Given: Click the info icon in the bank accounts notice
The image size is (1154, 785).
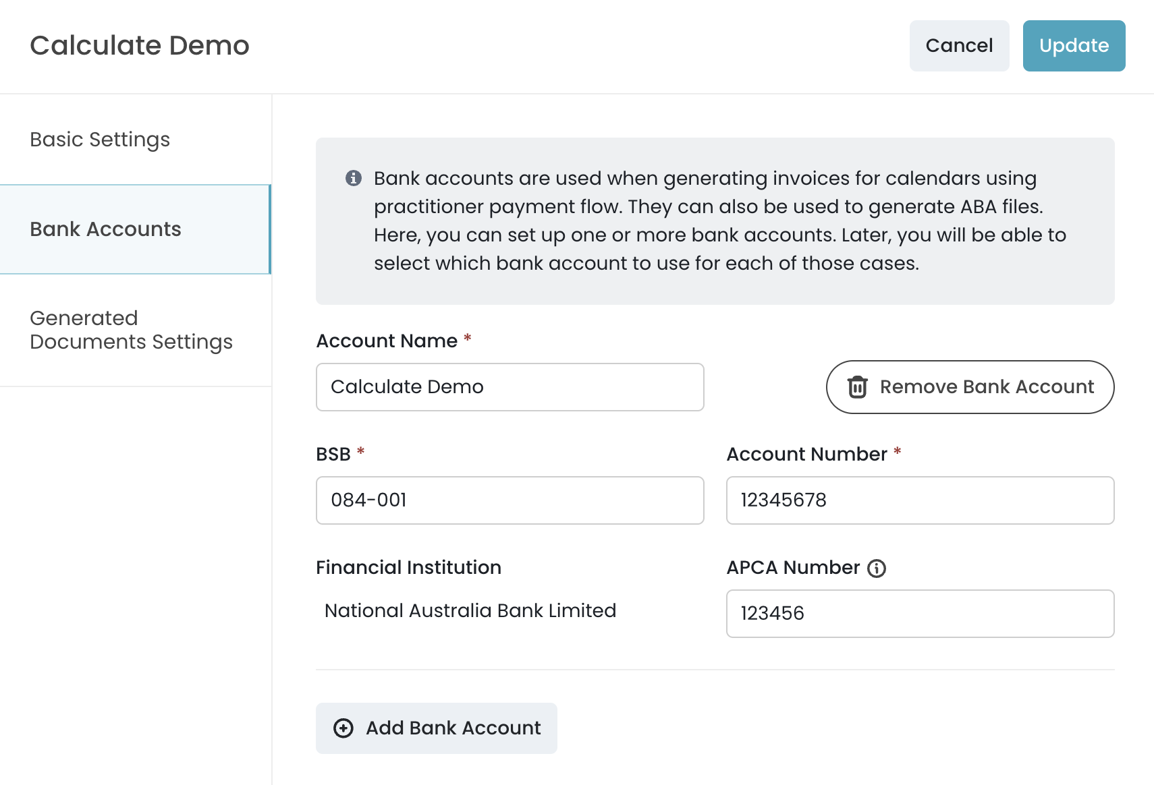Looking at the screenshot, I should coord(354,178).
